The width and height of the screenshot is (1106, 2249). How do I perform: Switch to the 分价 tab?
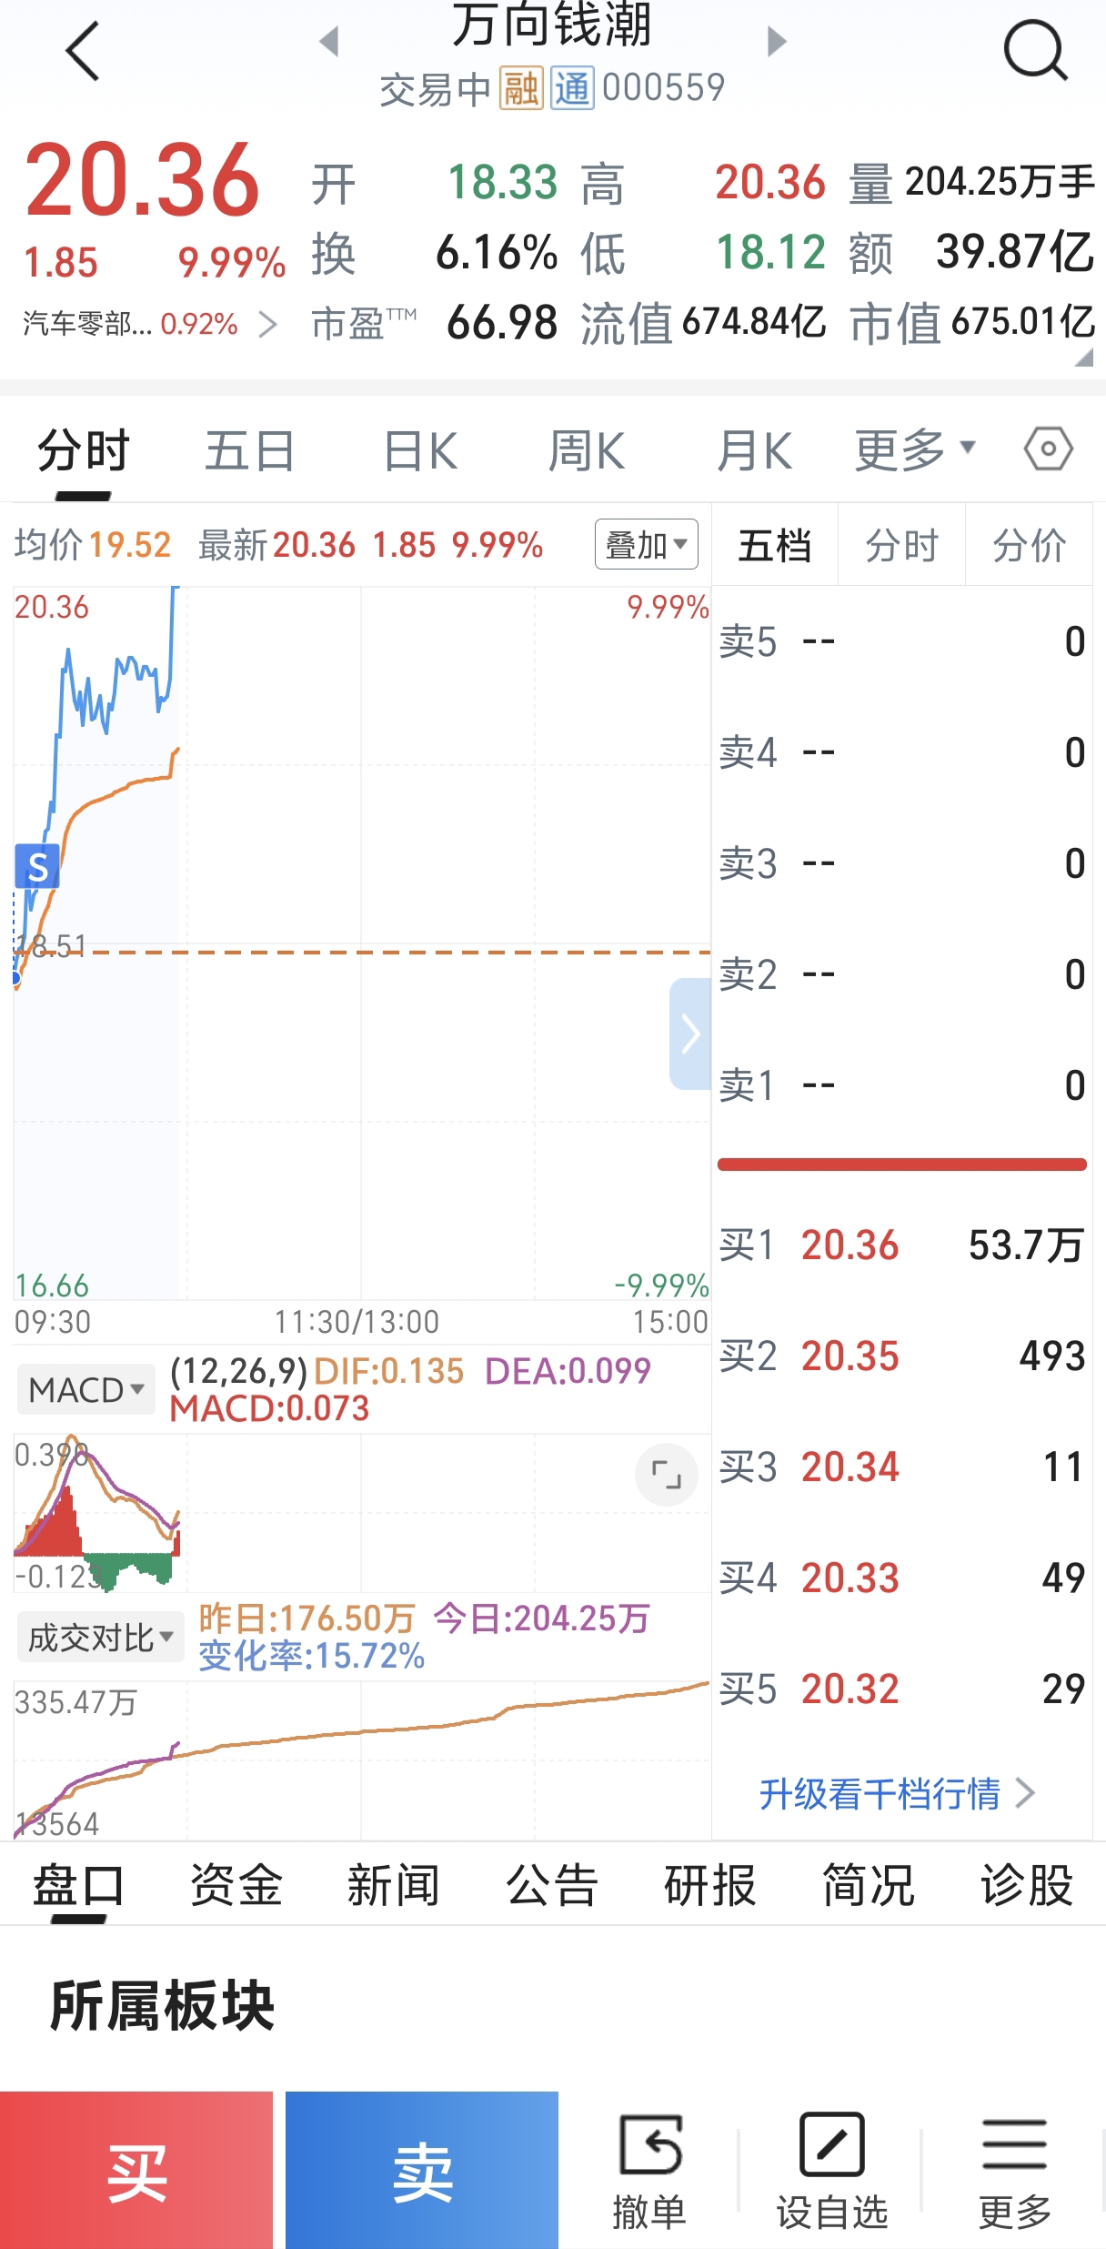1029,545
